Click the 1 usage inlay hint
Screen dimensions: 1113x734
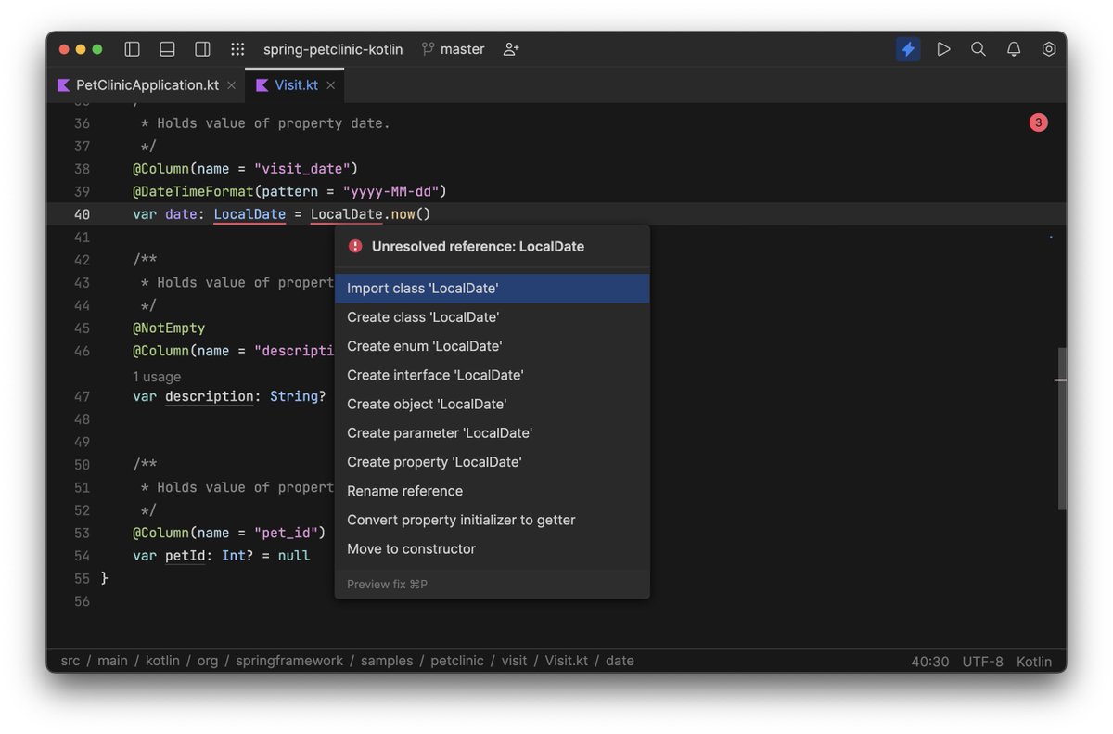pyautogui.click(x=156, y=376)
